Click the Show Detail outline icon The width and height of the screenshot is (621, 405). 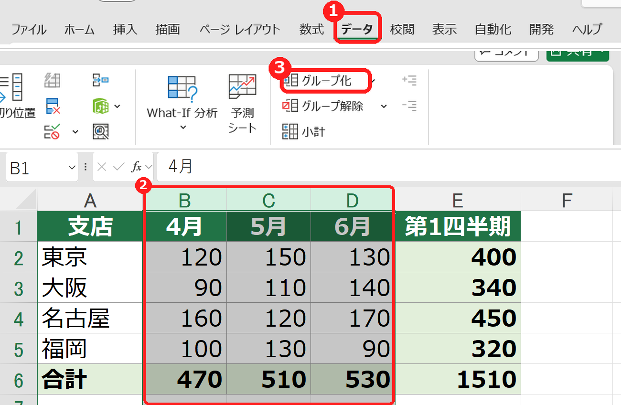409,80
